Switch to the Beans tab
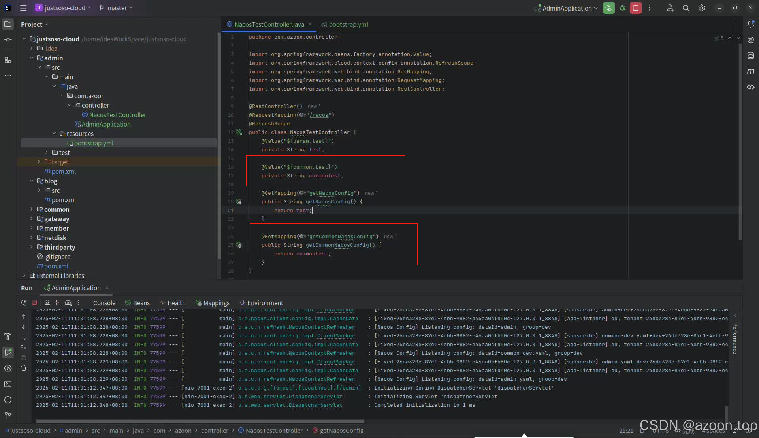Image resolution: width=759 pixels, height=438 pixels. click(141, 303)
